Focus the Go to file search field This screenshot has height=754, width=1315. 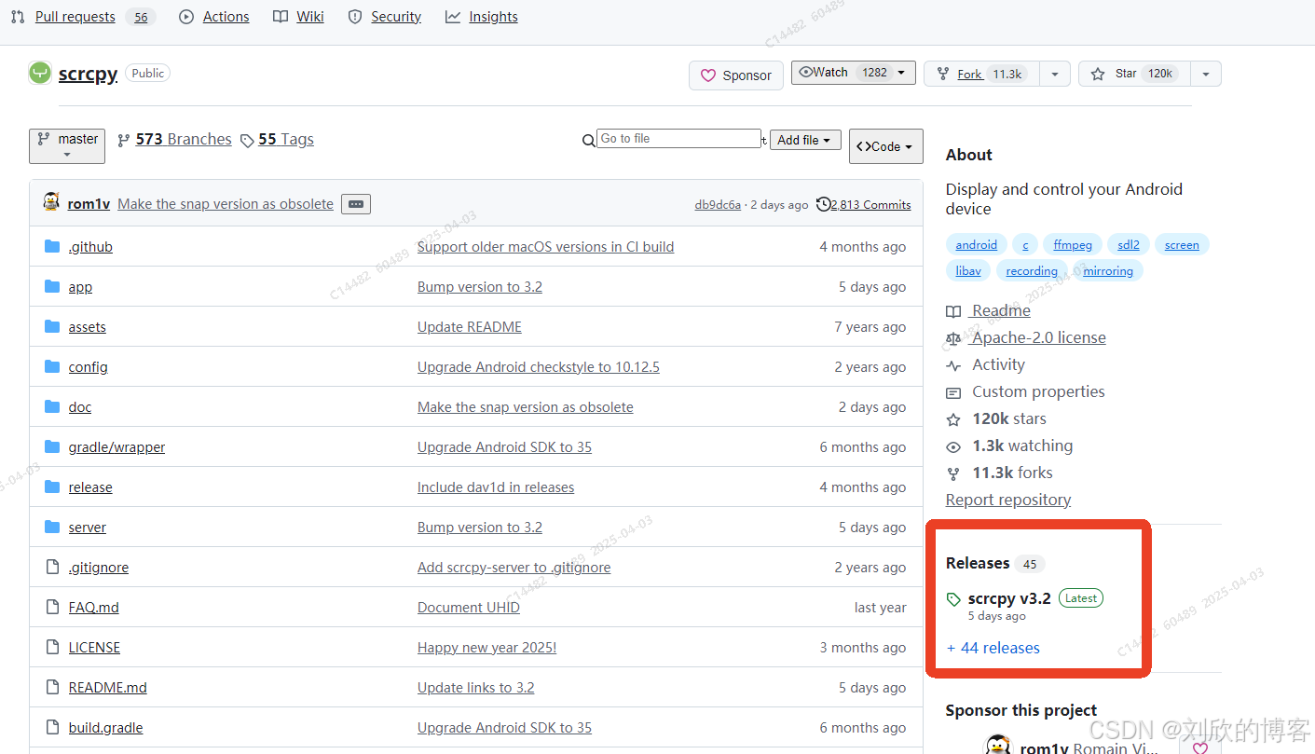pyautogui.click(x=678, y=138)
